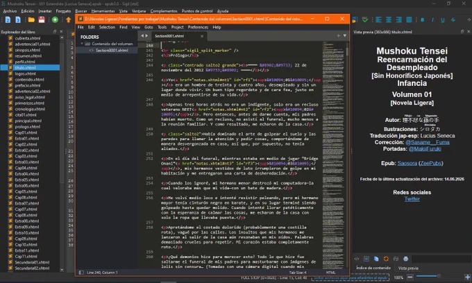Image resolution: width=472 pixels, height=283 pixels.
Task: Follow the @MakiFuruki link
Action: coord(425,148)
